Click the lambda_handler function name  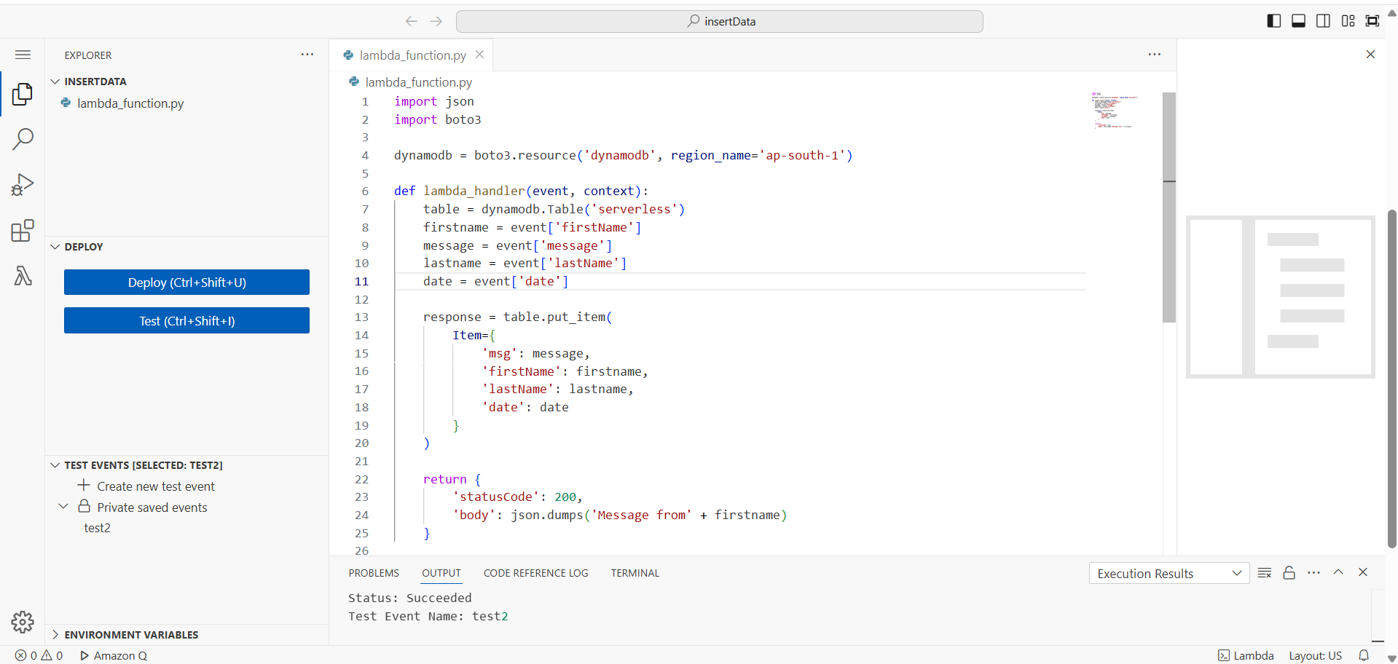[474, 191]
